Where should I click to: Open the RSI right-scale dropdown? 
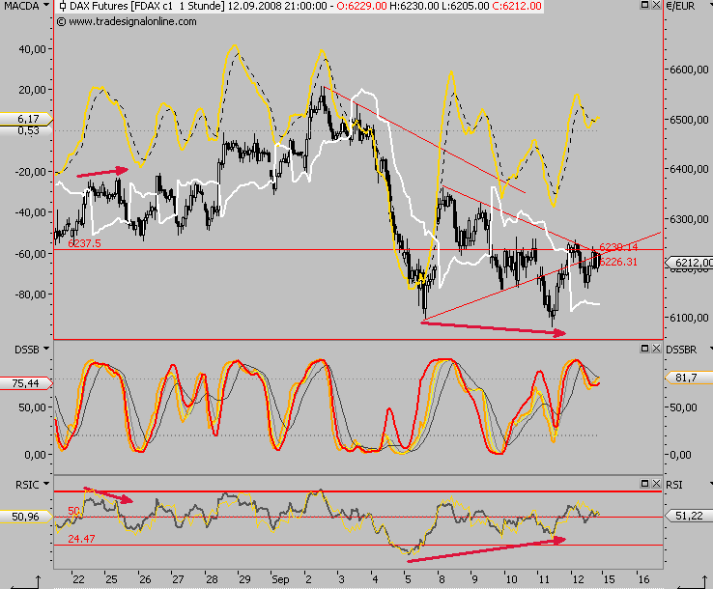(x=711, y=485)
